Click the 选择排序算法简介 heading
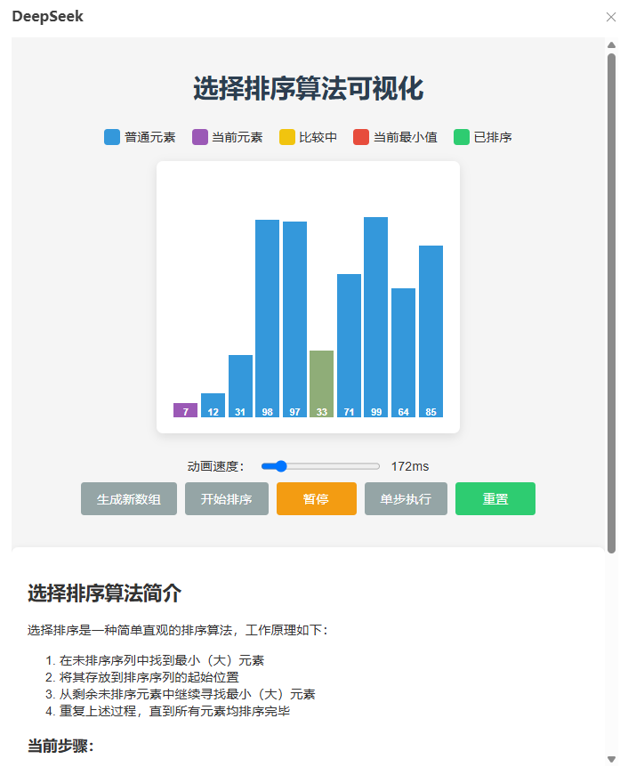Image resolution: width=628 pixels, height=775 pixels. [104, 593]
